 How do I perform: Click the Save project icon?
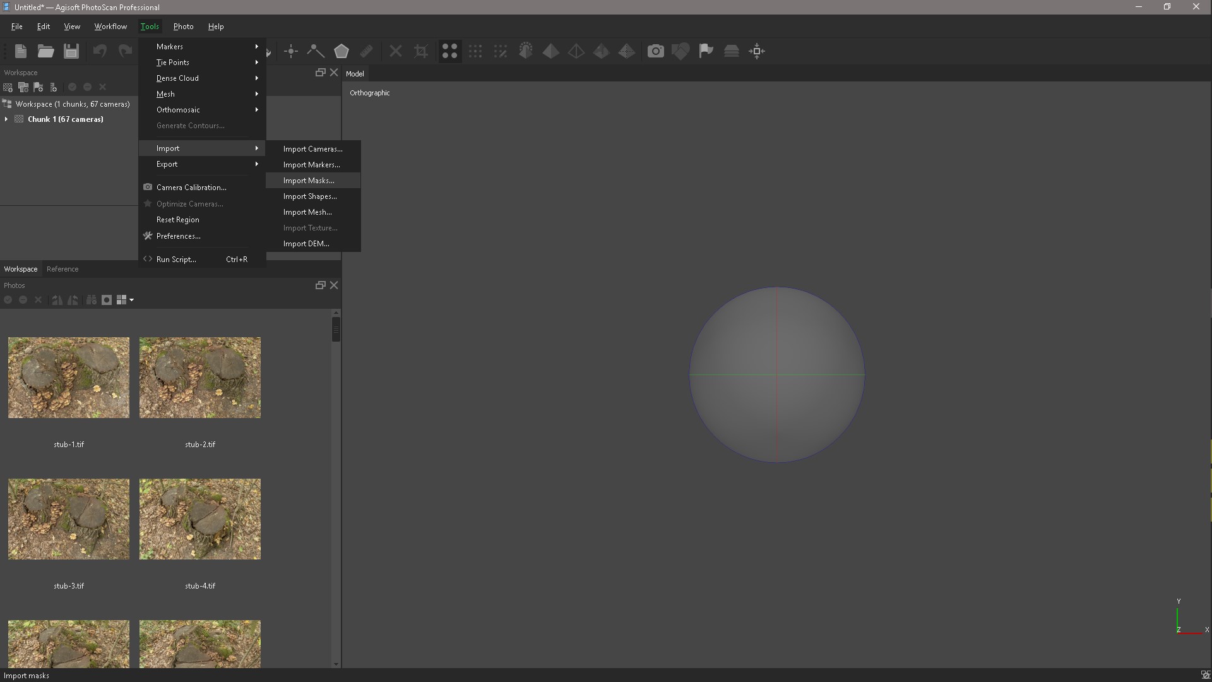[71, 51]
